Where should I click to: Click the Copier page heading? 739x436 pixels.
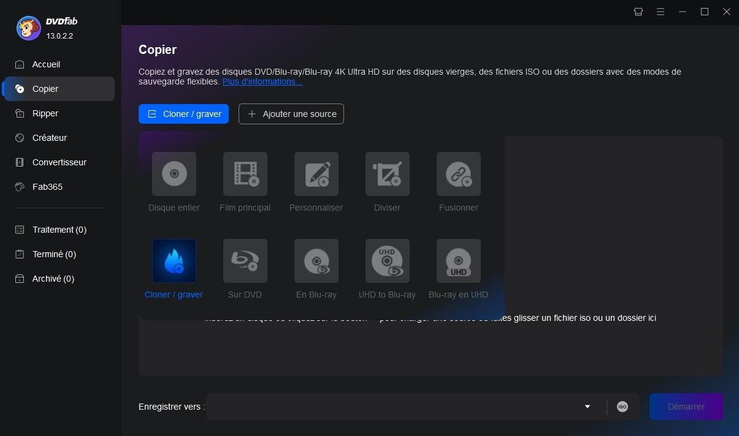[x=158, y=50]
